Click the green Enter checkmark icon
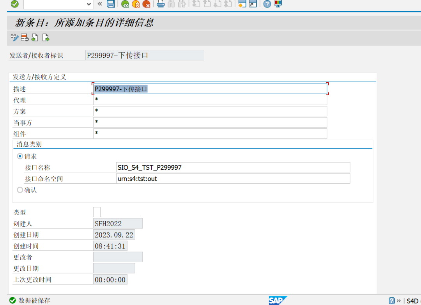421x305 pixels. [x=15, y=4]
